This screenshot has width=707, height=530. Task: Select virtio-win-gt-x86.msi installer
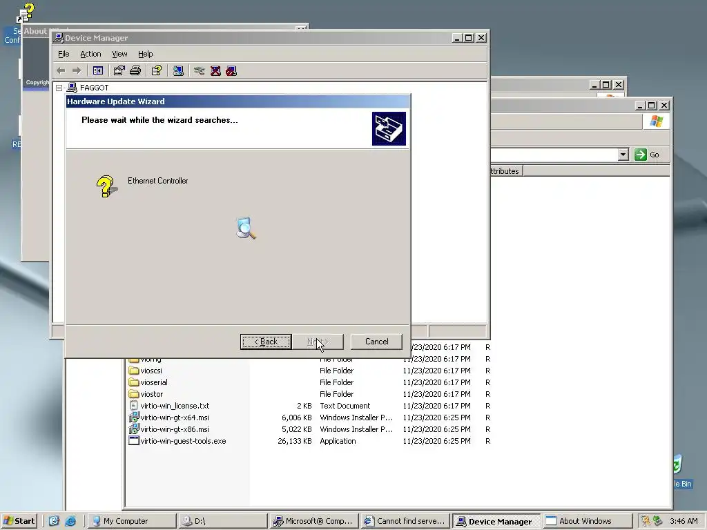coord(175,429)
